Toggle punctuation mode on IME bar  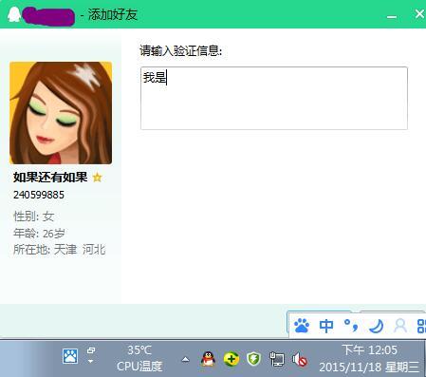[x=351, y=326]
